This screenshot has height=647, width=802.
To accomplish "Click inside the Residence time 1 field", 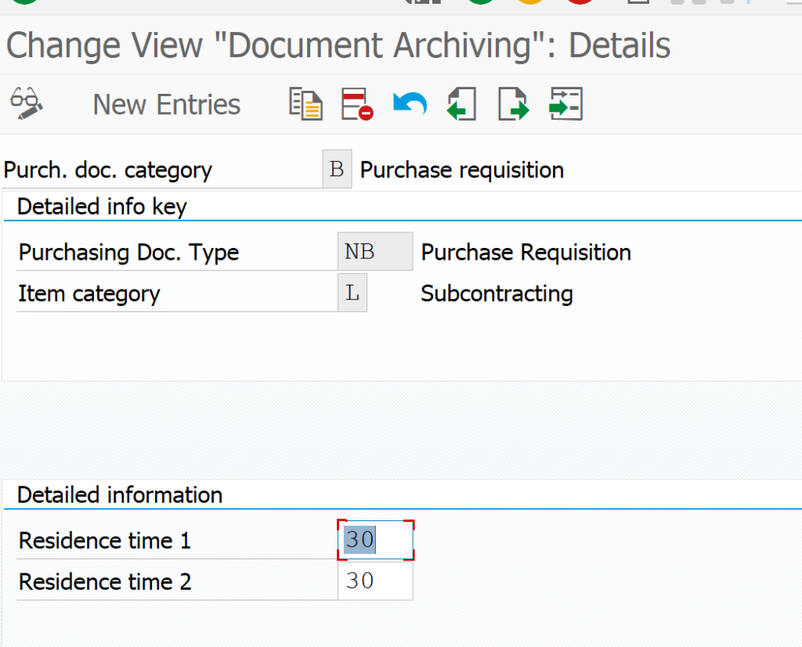I will click(x=374, y=540).
